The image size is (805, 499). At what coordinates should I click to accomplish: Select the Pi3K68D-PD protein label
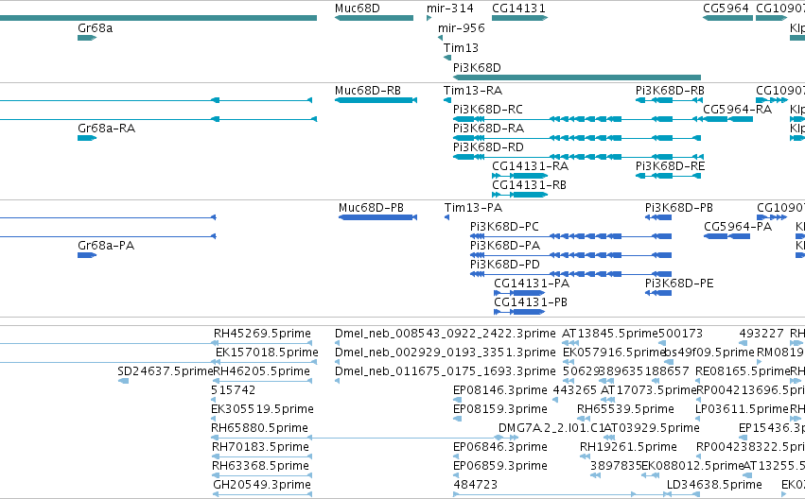coord(505,266)
